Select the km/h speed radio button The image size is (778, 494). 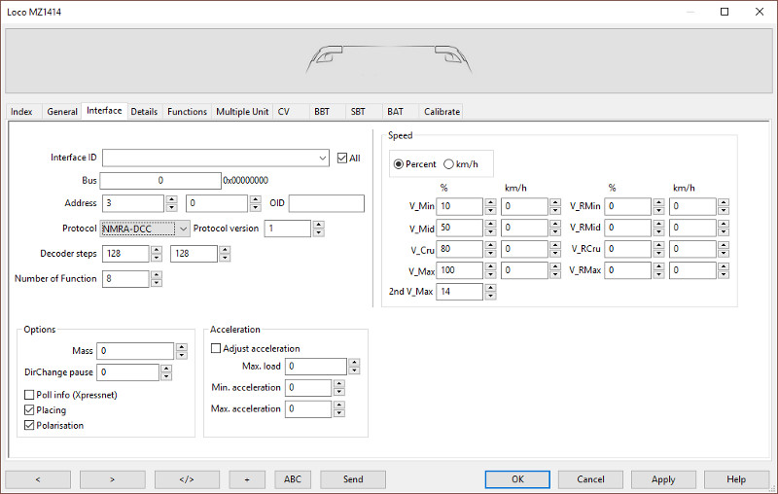[448, 164]
